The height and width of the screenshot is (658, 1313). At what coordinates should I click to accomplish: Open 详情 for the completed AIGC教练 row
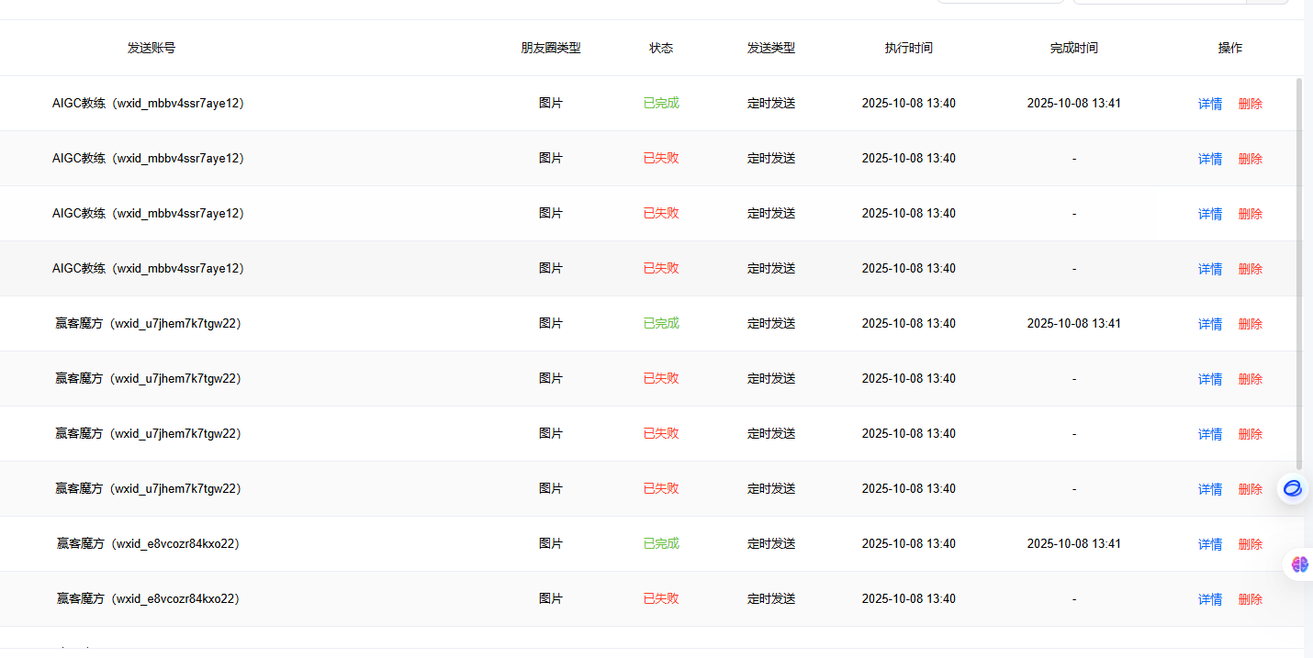point(1209,104)
